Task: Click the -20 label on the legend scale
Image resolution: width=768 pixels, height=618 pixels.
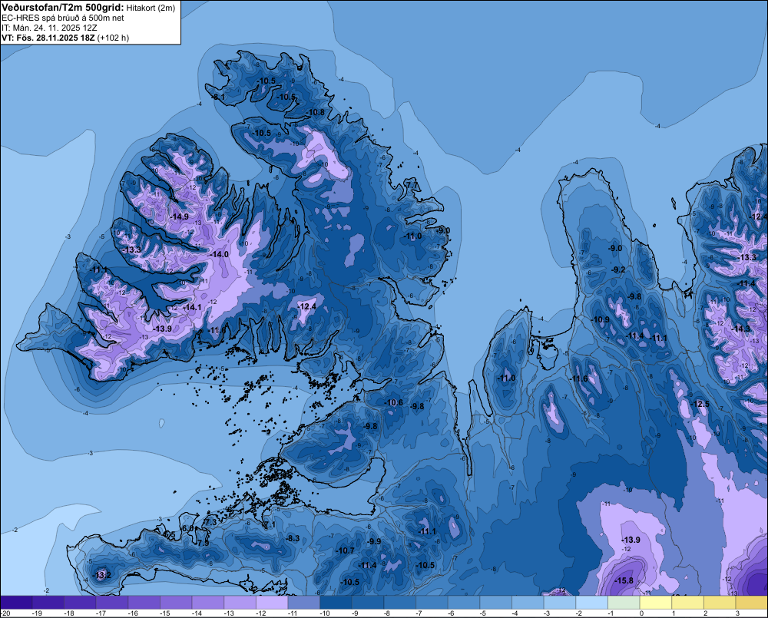Action: (6, 613)
